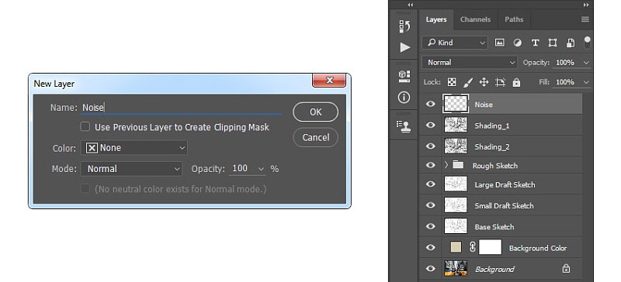
Task: Open the History panel icon
Action: coord(404,26)
